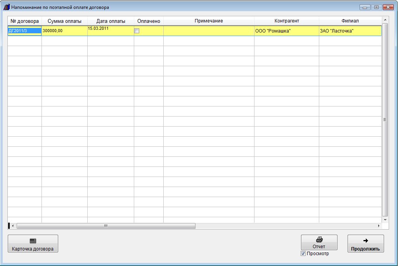Select the ООО "Ромашка" contractor cell
This screenshot has height=266, width=398.
(x=287, y=31)
